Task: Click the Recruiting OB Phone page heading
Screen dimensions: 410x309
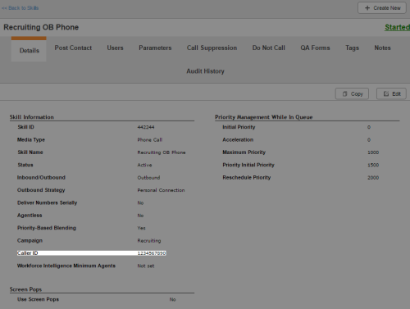Action: [x=41, y=27]
